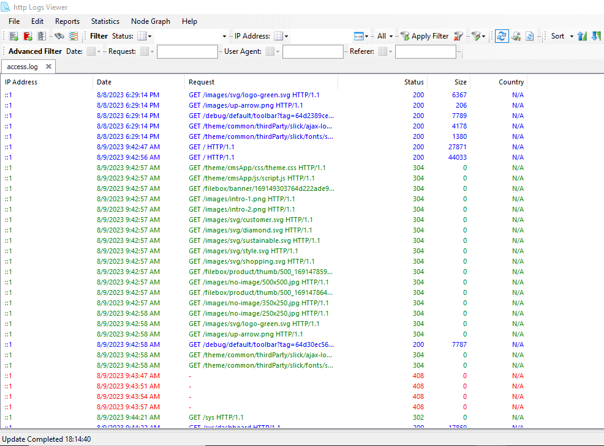Open the Reports menu
604x446 pixels.
67,21
